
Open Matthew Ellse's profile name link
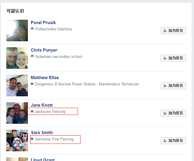click(x=45, y=78)
